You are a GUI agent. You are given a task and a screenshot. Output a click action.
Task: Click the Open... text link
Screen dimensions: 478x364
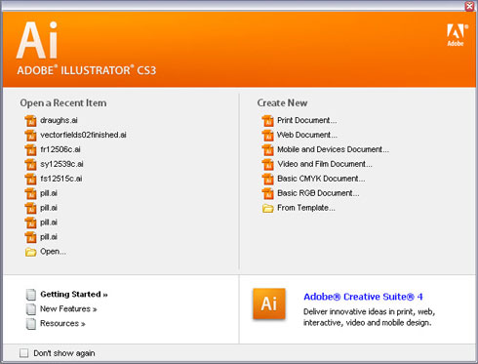tap(53, 252)
